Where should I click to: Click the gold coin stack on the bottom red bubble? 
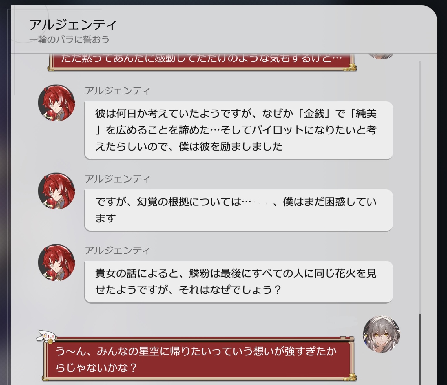pyautogui.click(x=350, y=377)
